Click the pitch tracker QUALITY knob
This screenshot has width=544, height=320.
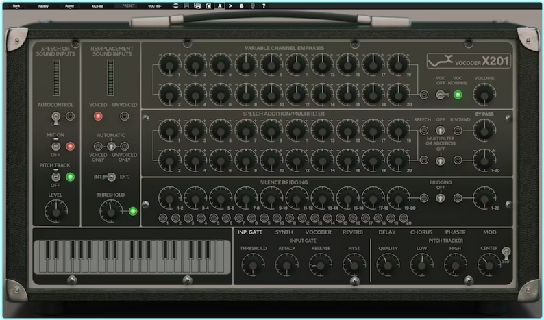(x=388, y=265)
